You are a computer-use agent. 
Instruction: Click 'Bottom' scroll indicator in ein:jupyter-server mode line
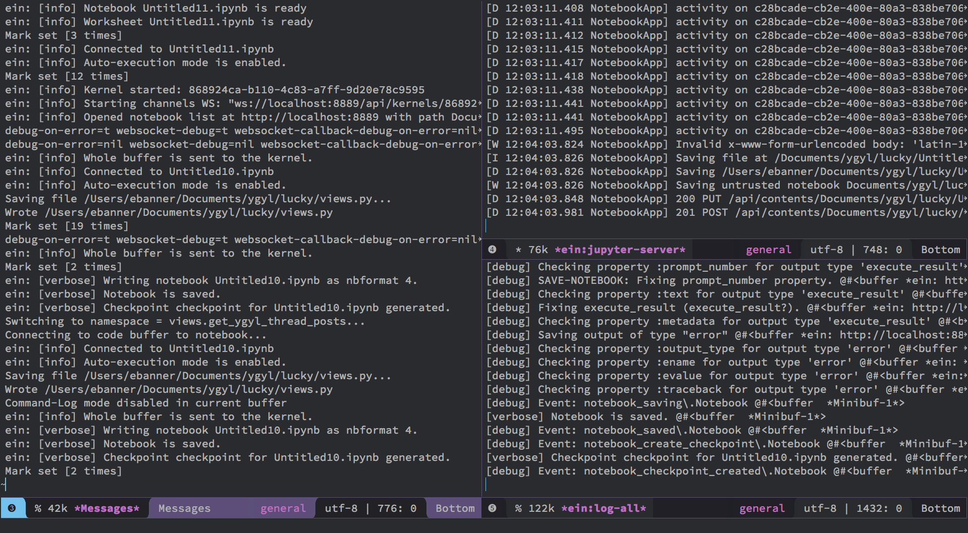coord(941,250)
